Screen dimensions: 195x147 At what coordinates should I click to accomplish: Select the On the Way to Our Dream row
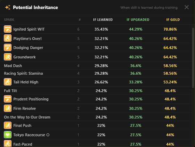[96, 117]
